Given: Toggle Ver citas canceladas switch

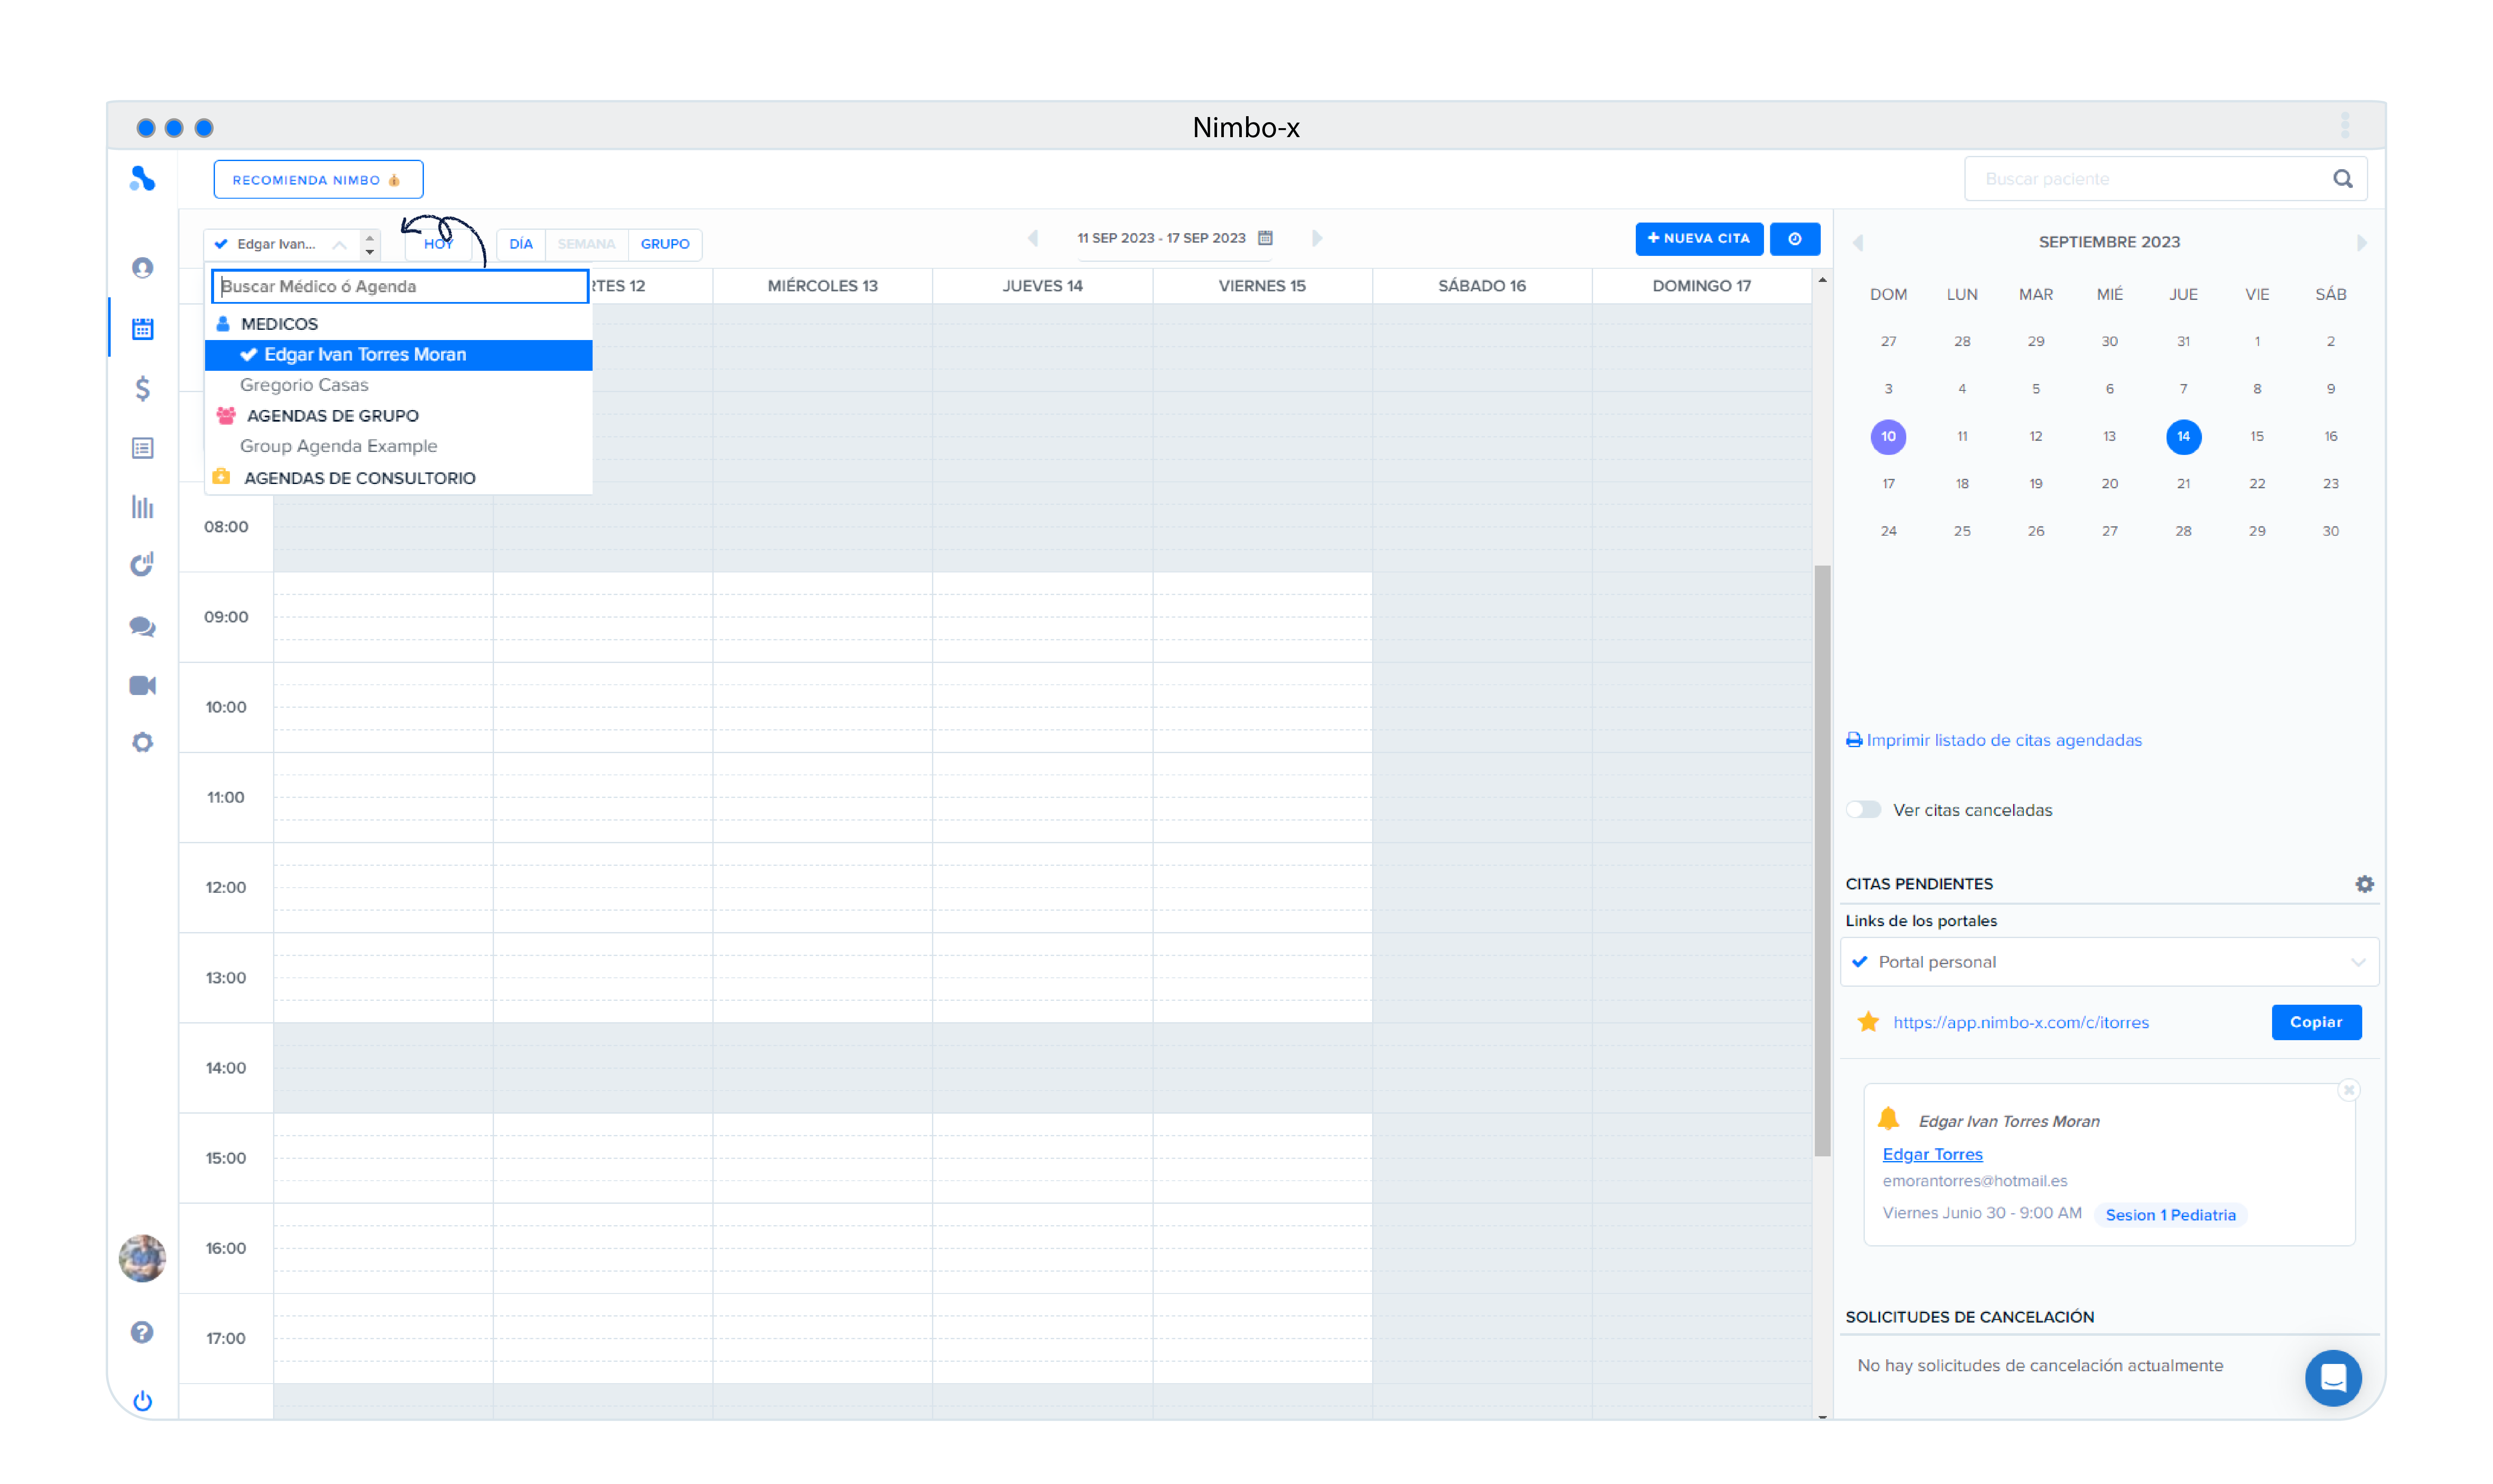Looking at the screenshot, I should [x=1863, y=809].
